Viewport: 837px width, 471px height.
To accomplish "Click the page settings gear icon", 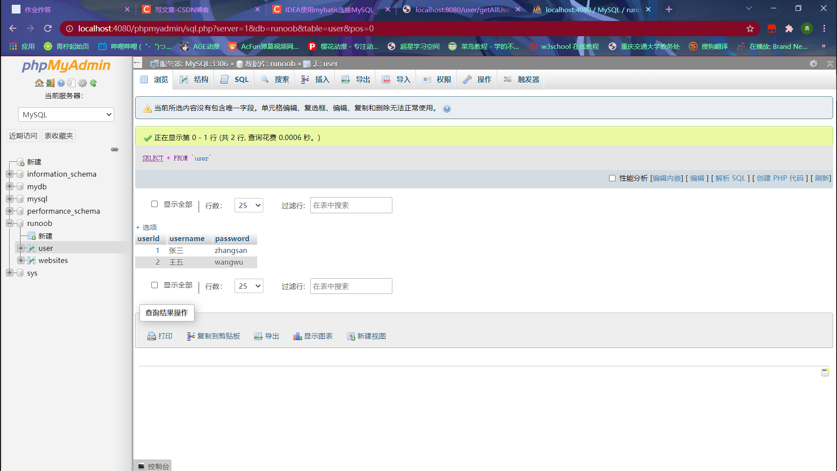I will tap(813, 64).
